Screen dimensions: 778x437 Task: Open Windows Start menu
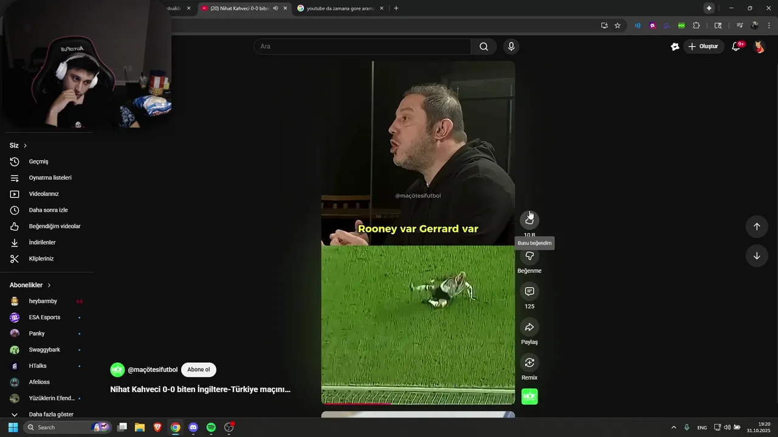tap(13, 427)
